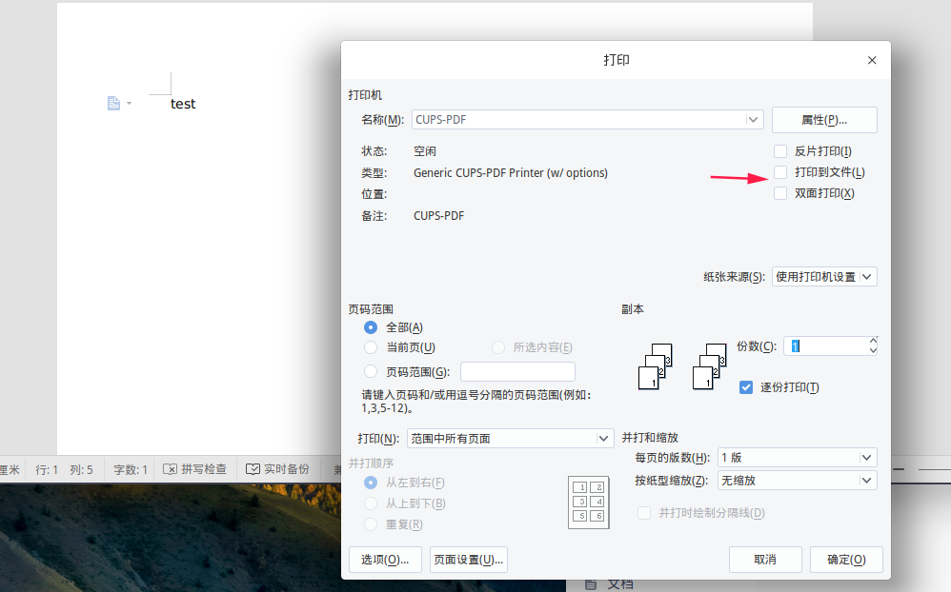Decrease the copies count with down arrow

coord(873,351)
